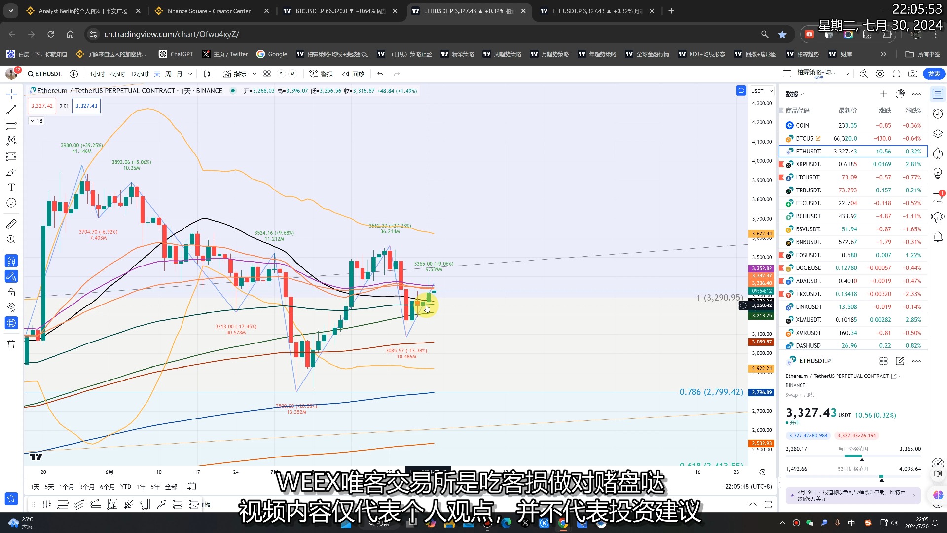Viewport: 947px width, 533px height.
Task: Open the USDT currency dropdown
Action: pyautogui.click(x=762, y=91)
